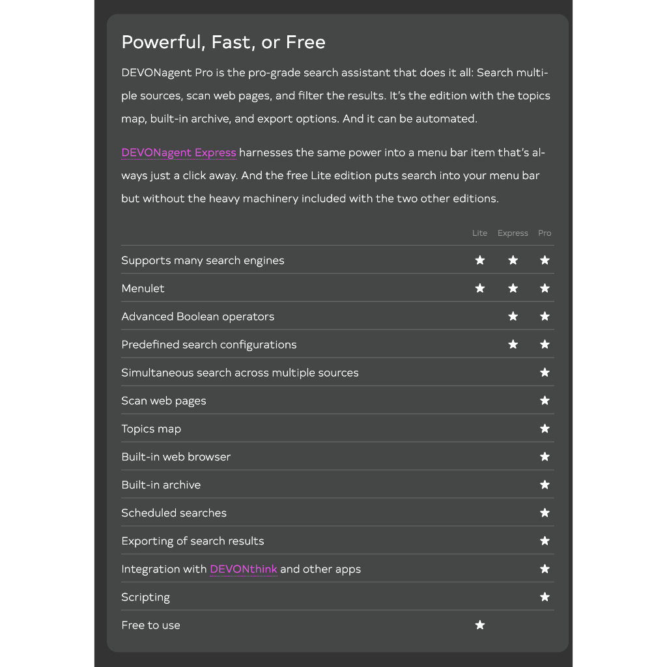Image resolution: width=667 pixels, height=667 pixels.
Task: Click Simultaneous search across multiple sources label
Action: tap(240, 373)
